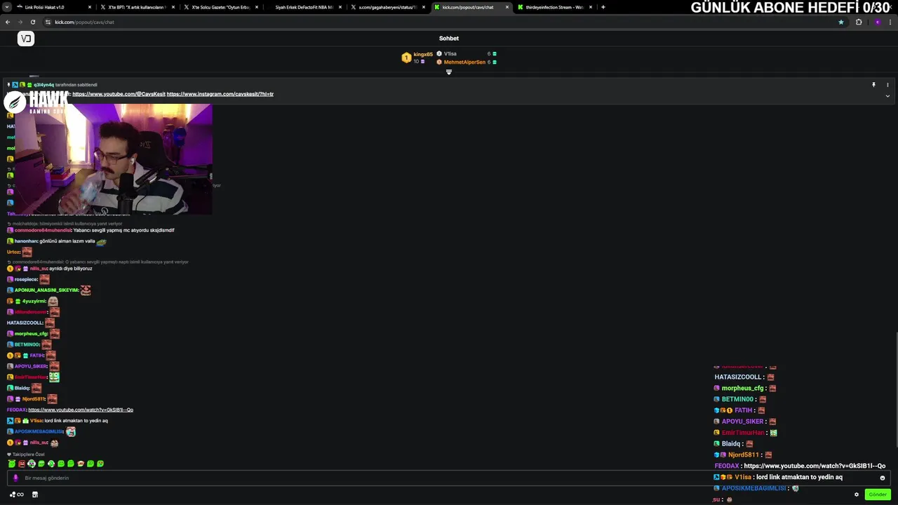Select the first green follower emote

pos(12,464)
